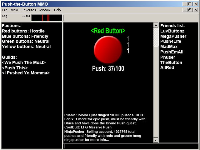Viewport: 200px width, 150px height.
Task: Select friend MadMax
Action: 169,47
